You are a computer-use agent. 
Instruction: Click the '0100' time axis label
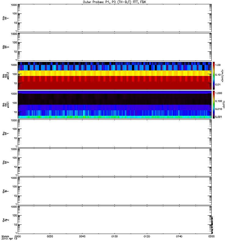(x=114, y=236)
